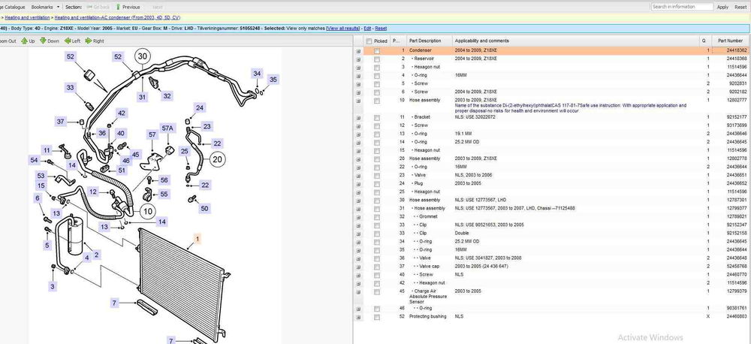Select part callout 57A in the diagram
751x344 pixels.
click(167, 128)
